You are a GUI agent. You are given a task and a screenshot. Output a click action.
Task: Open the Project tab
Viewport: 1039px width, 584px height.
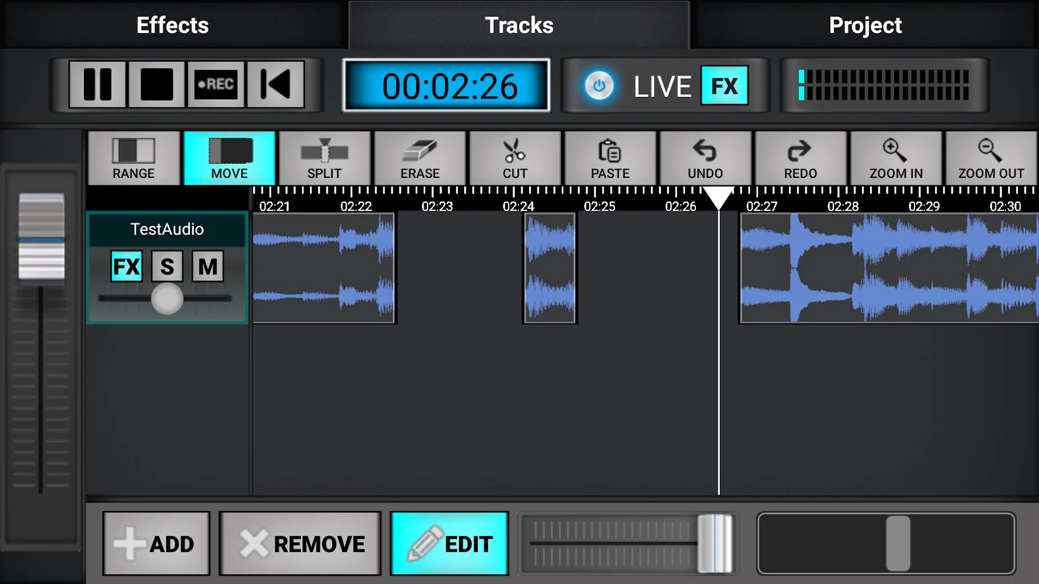(x=865, y=25)
